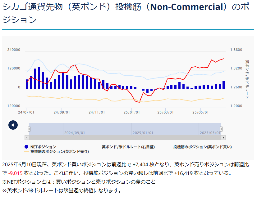Click the 25/03/01 x-axis date label

165,112
